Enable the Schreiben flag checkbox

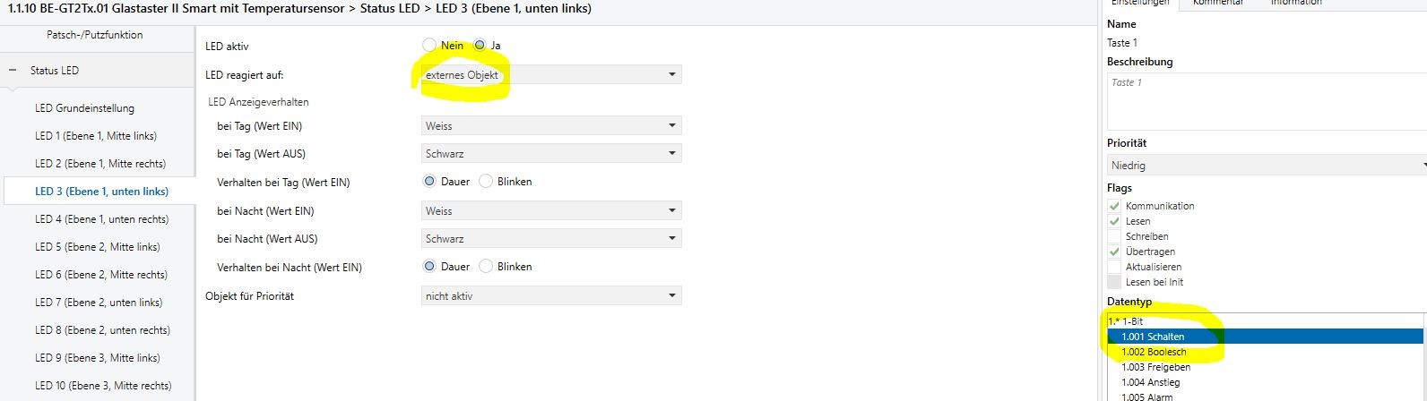coord(1114,236)
